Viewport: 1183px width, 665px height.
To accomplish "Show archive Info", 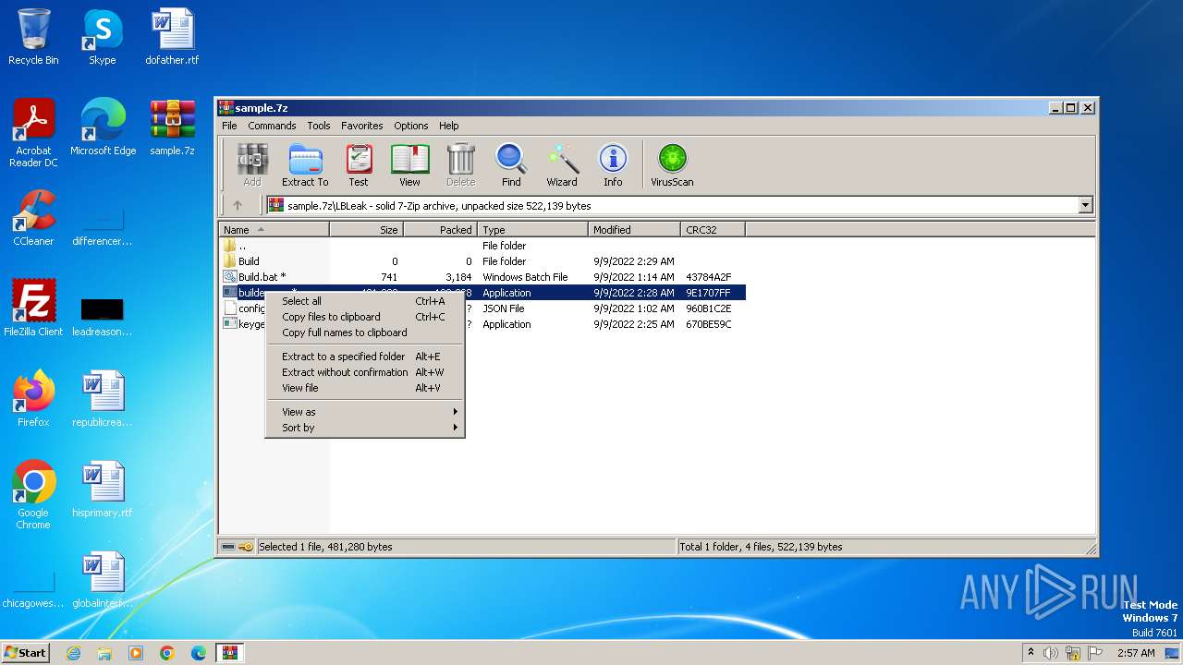I will pos(613,165).
